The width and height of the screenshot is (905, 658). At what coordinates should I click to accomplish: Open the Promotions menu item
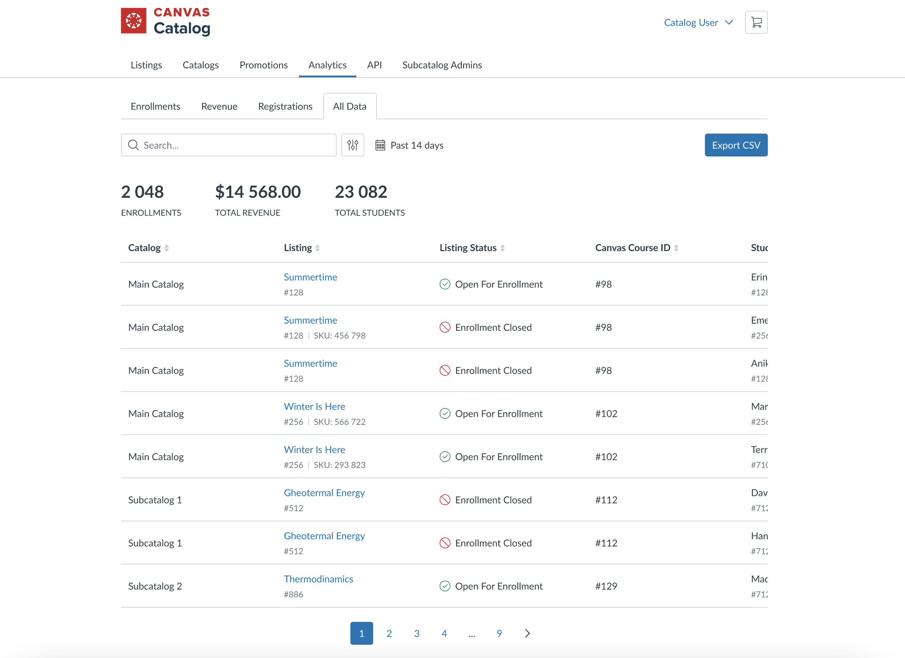pyautogui.click(x=264, y=65)
